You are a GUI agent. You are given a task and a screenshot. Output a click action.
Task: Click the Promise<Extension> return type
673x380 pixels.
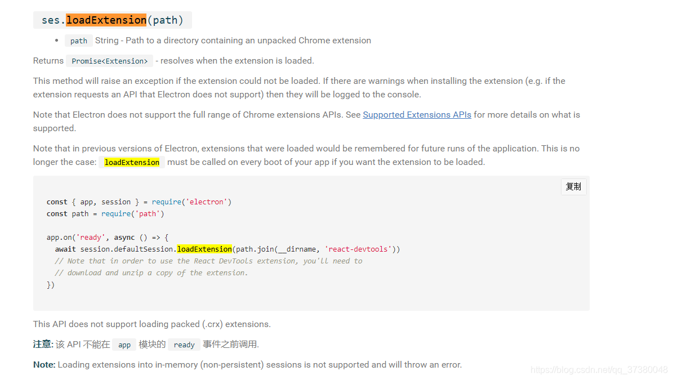click(x=109, y=61)
